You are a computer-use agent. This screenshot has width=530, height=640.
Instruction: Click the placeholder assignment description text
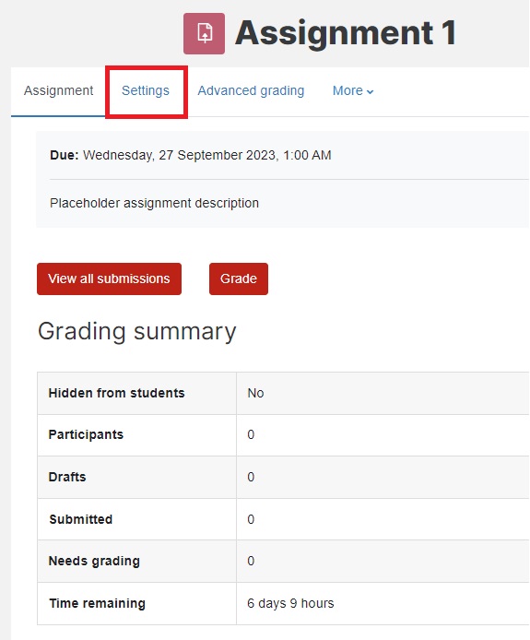click(154, 203)
